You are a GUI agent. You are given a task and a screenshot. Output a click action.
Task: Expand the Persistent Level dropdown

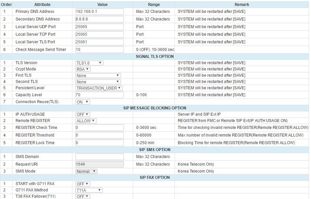[x=99, y=88]
